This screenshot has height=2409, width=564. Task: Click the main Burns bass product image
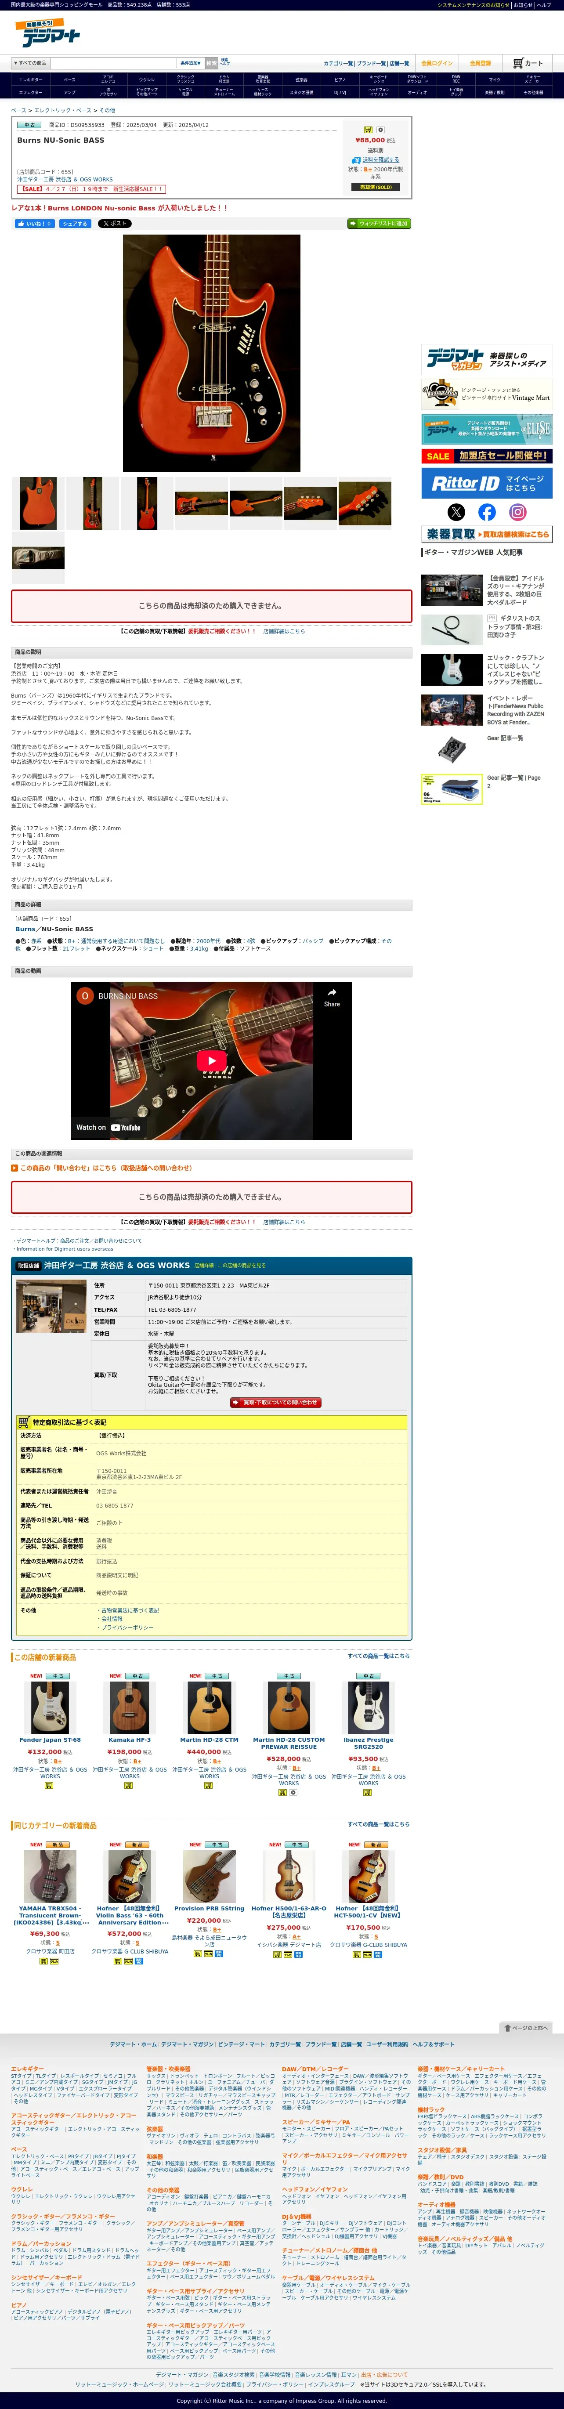coord(211,353)
